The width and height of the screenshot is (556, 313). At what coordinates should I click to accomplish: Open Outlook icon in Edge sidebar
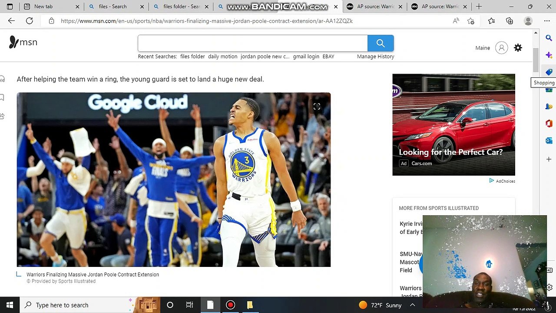tap(549, 140)
